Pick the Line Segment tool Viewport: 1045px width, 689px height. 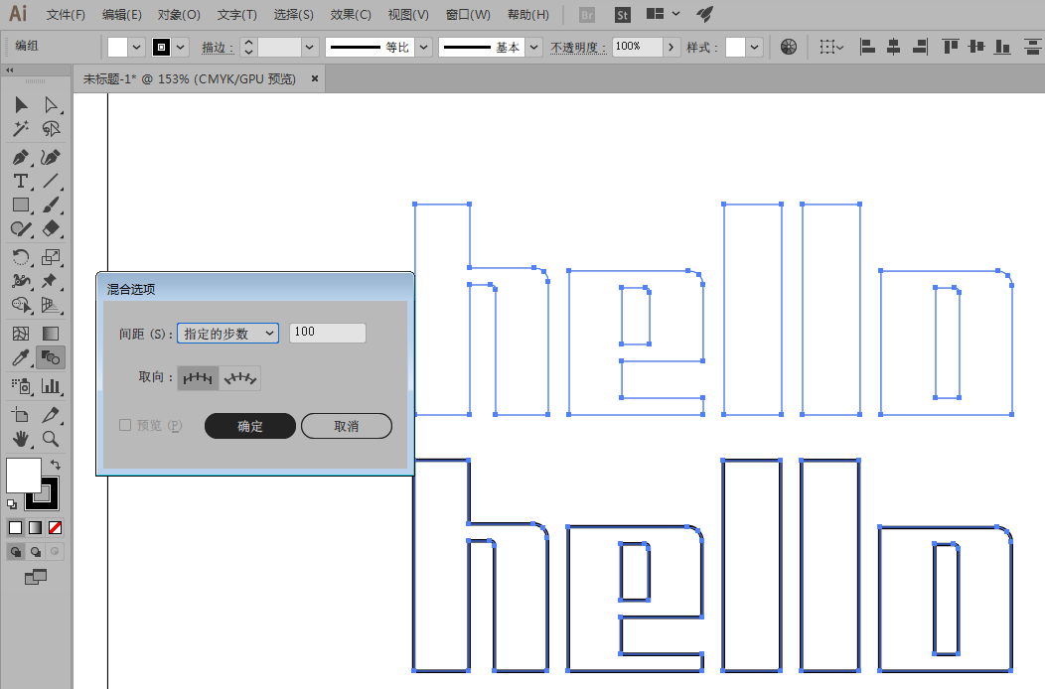pos(51,181)
